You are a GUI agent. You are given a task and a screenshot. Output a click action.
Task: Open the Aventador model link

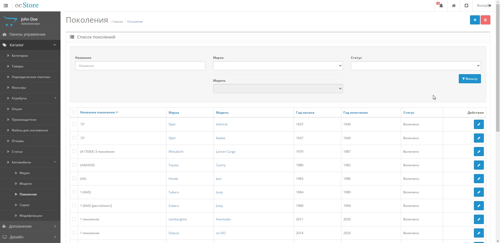[x=224, y=219]
